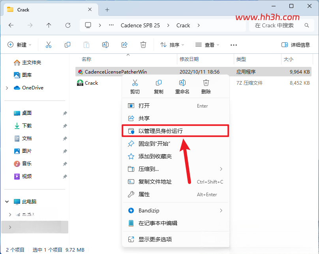Open 图片 in the sidebar

(x=23, y=151)
